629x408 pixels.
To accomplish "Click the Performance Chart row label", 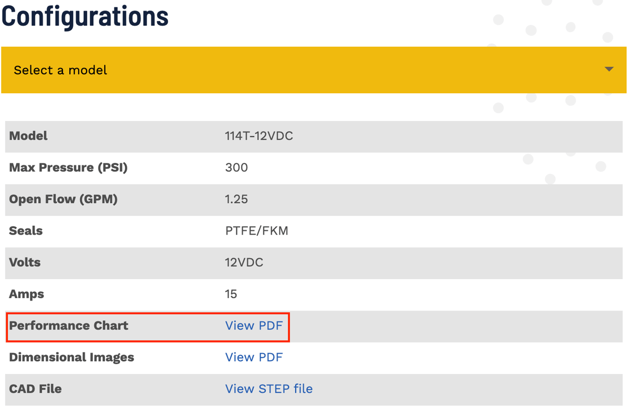I will click(x=69, y=326).
